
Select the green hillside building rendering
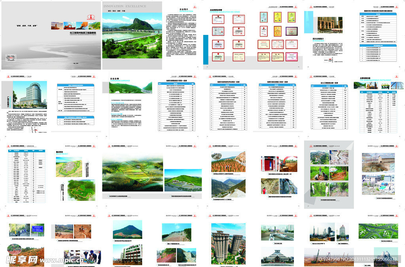[183, 181]
